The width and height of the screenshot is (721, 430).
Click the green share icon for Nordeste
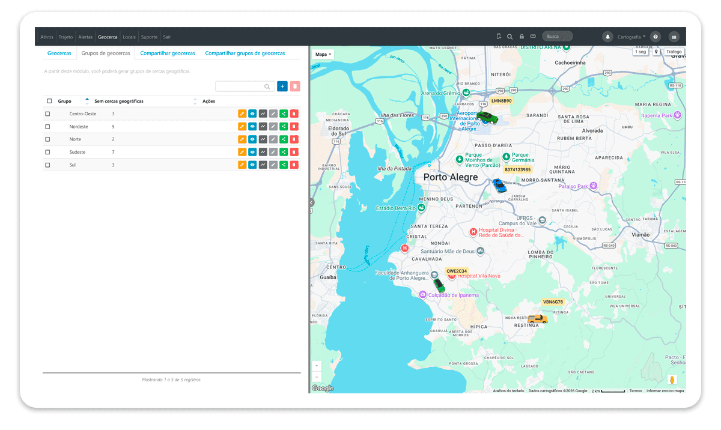click(x=284, y=127)
